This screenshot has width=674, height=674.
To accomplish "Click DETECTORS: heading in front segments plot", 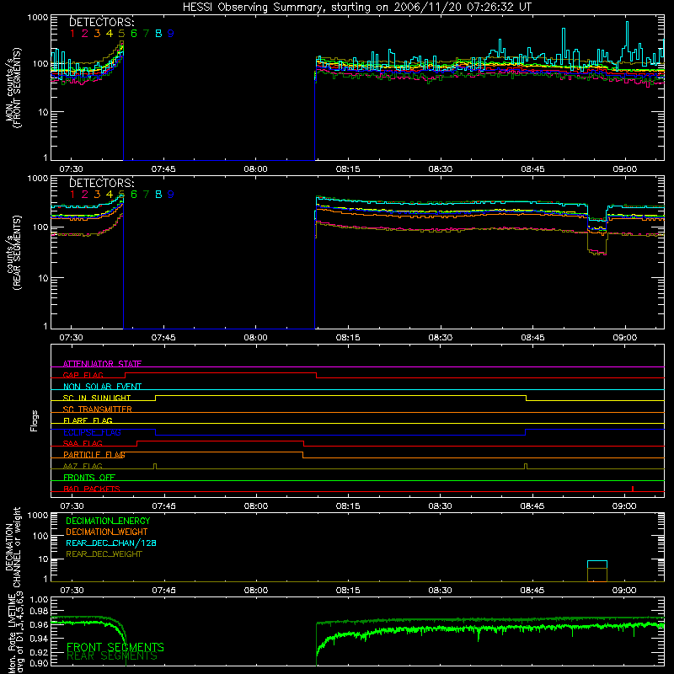I will tap(102, 23).
